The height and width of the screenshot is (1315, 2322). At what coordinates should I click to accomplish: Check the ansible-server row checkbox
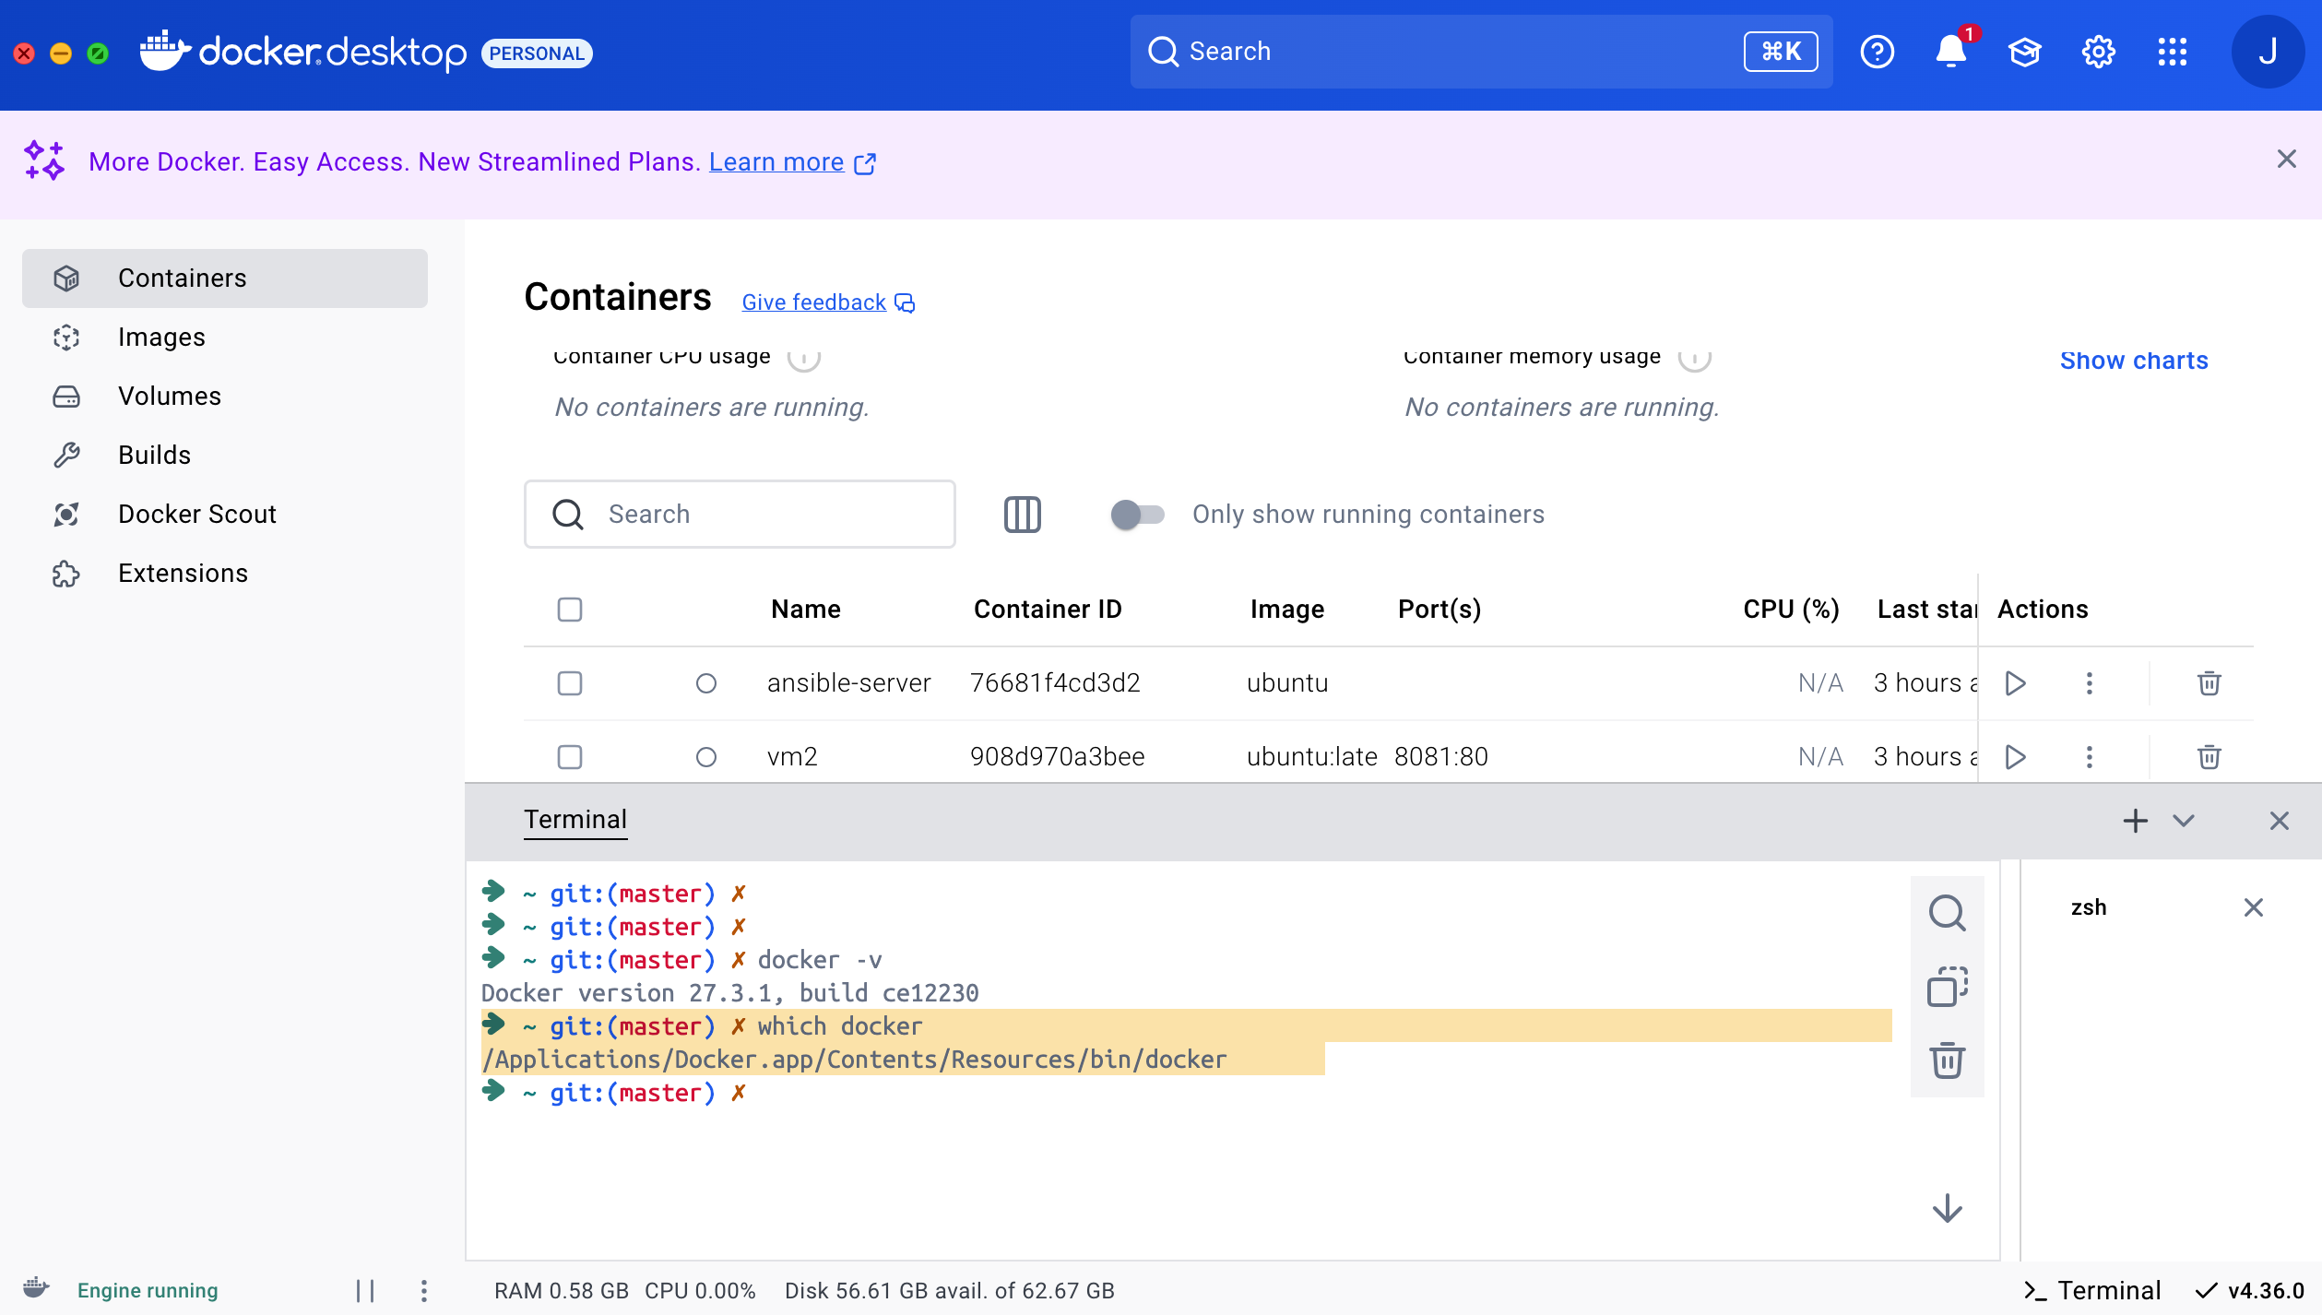(570, 683)
